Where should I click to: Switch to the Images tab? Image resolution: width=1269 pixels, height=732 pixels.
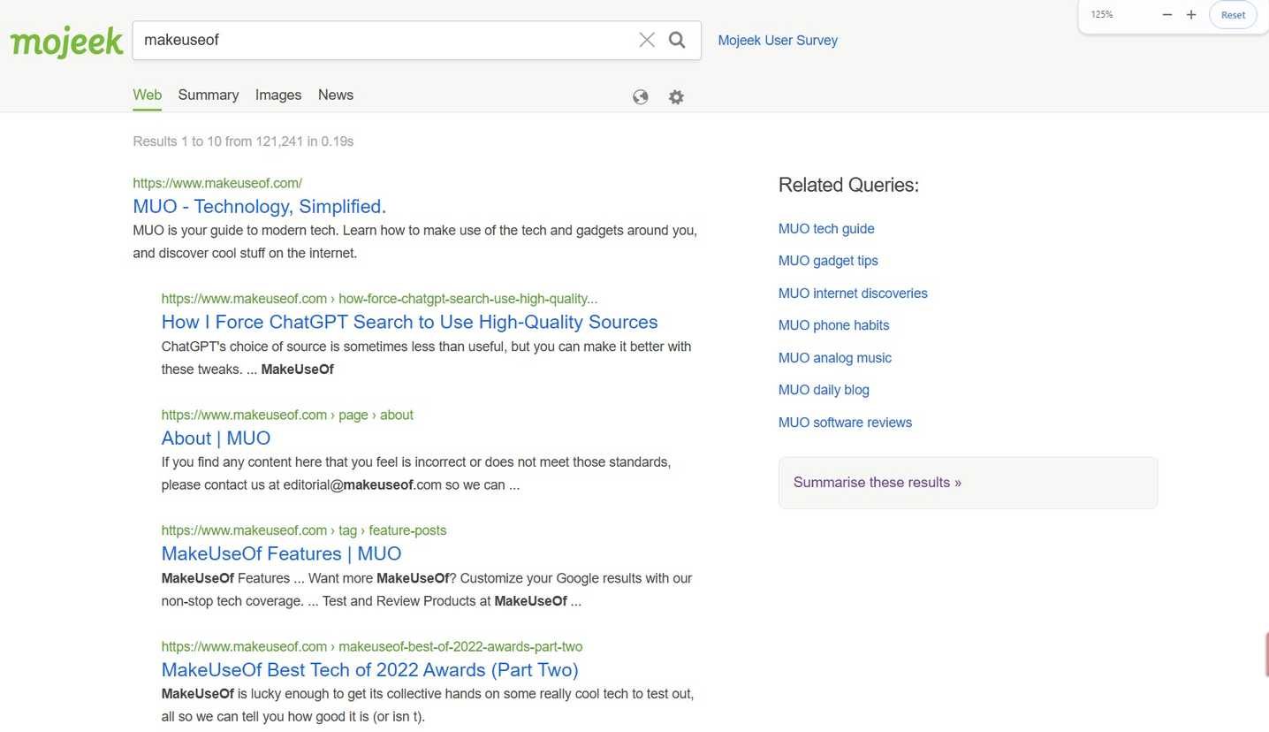277,95
